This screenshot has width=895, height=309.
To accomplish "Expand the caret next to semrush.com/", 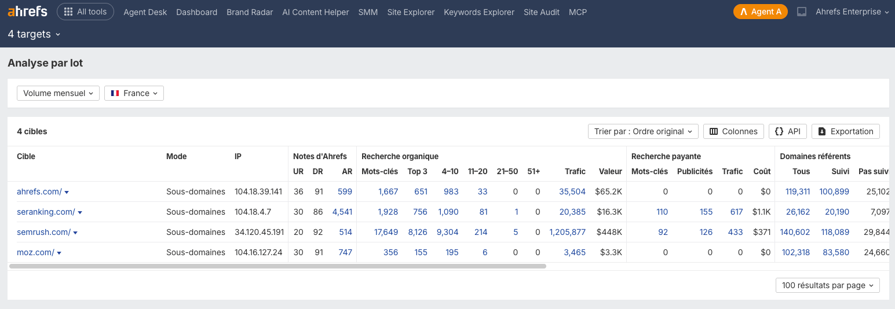I will (x=75, y=233).
